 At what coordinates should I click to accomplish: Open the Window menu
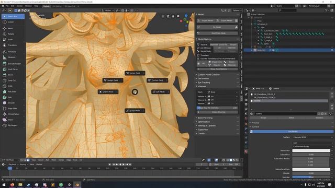pos(28,6)
